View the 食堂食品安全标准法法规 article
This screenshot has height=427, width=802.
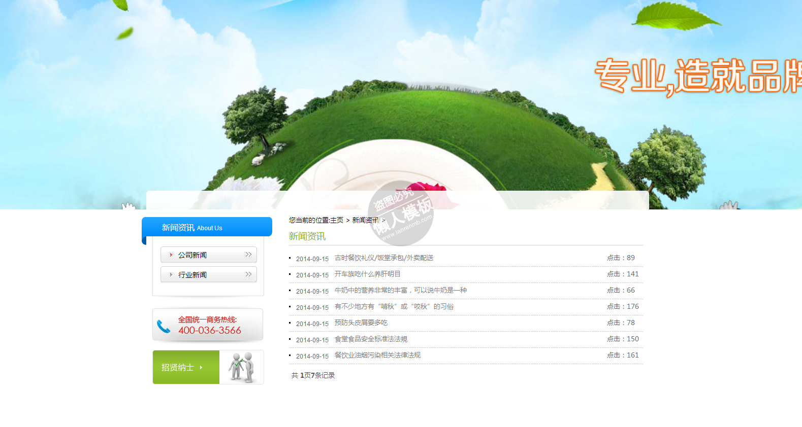pos(371,339)
